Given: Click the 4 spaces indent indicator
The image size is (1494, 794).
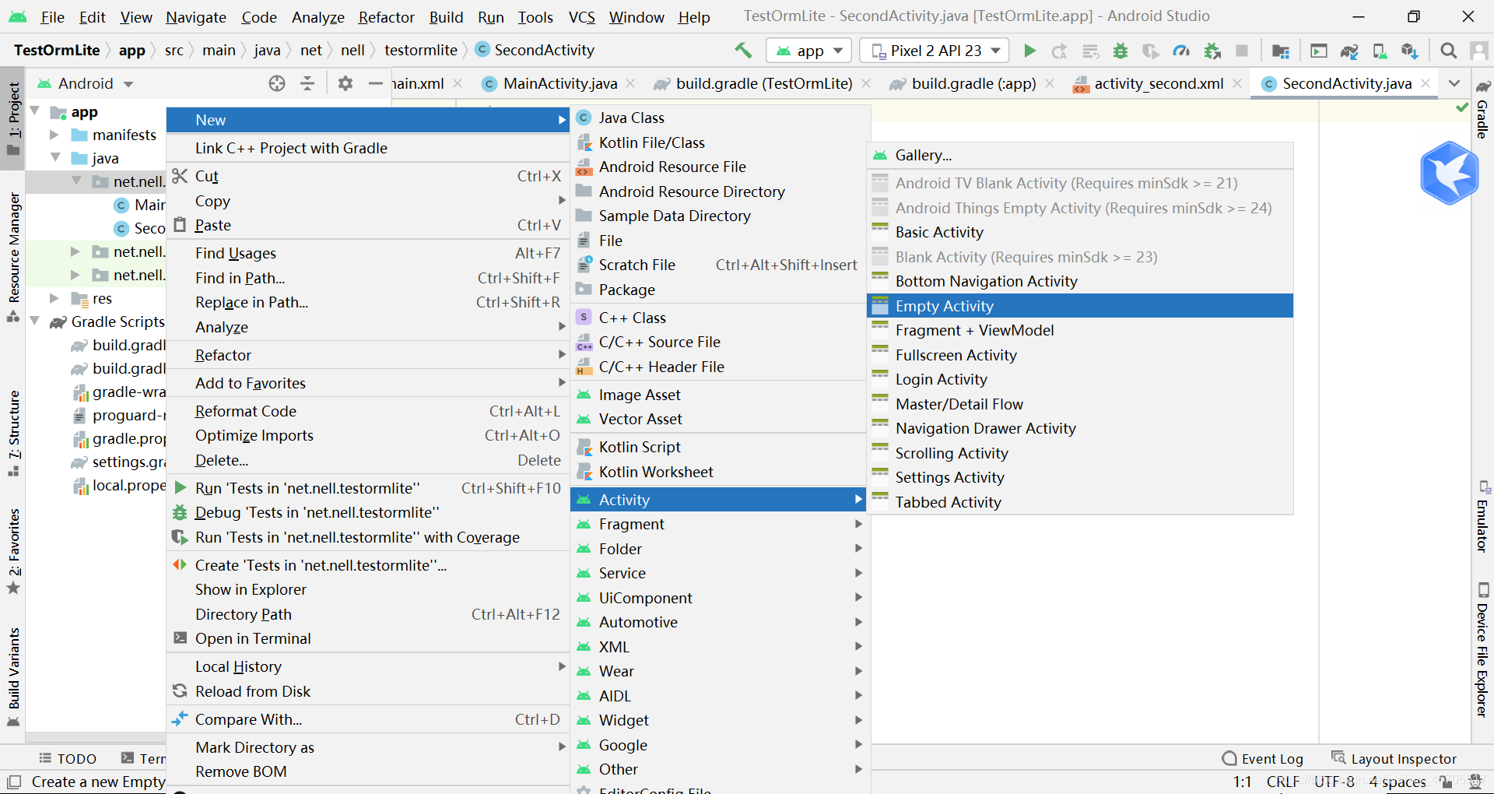Looking at the screenshot, I should [1398, 782].
